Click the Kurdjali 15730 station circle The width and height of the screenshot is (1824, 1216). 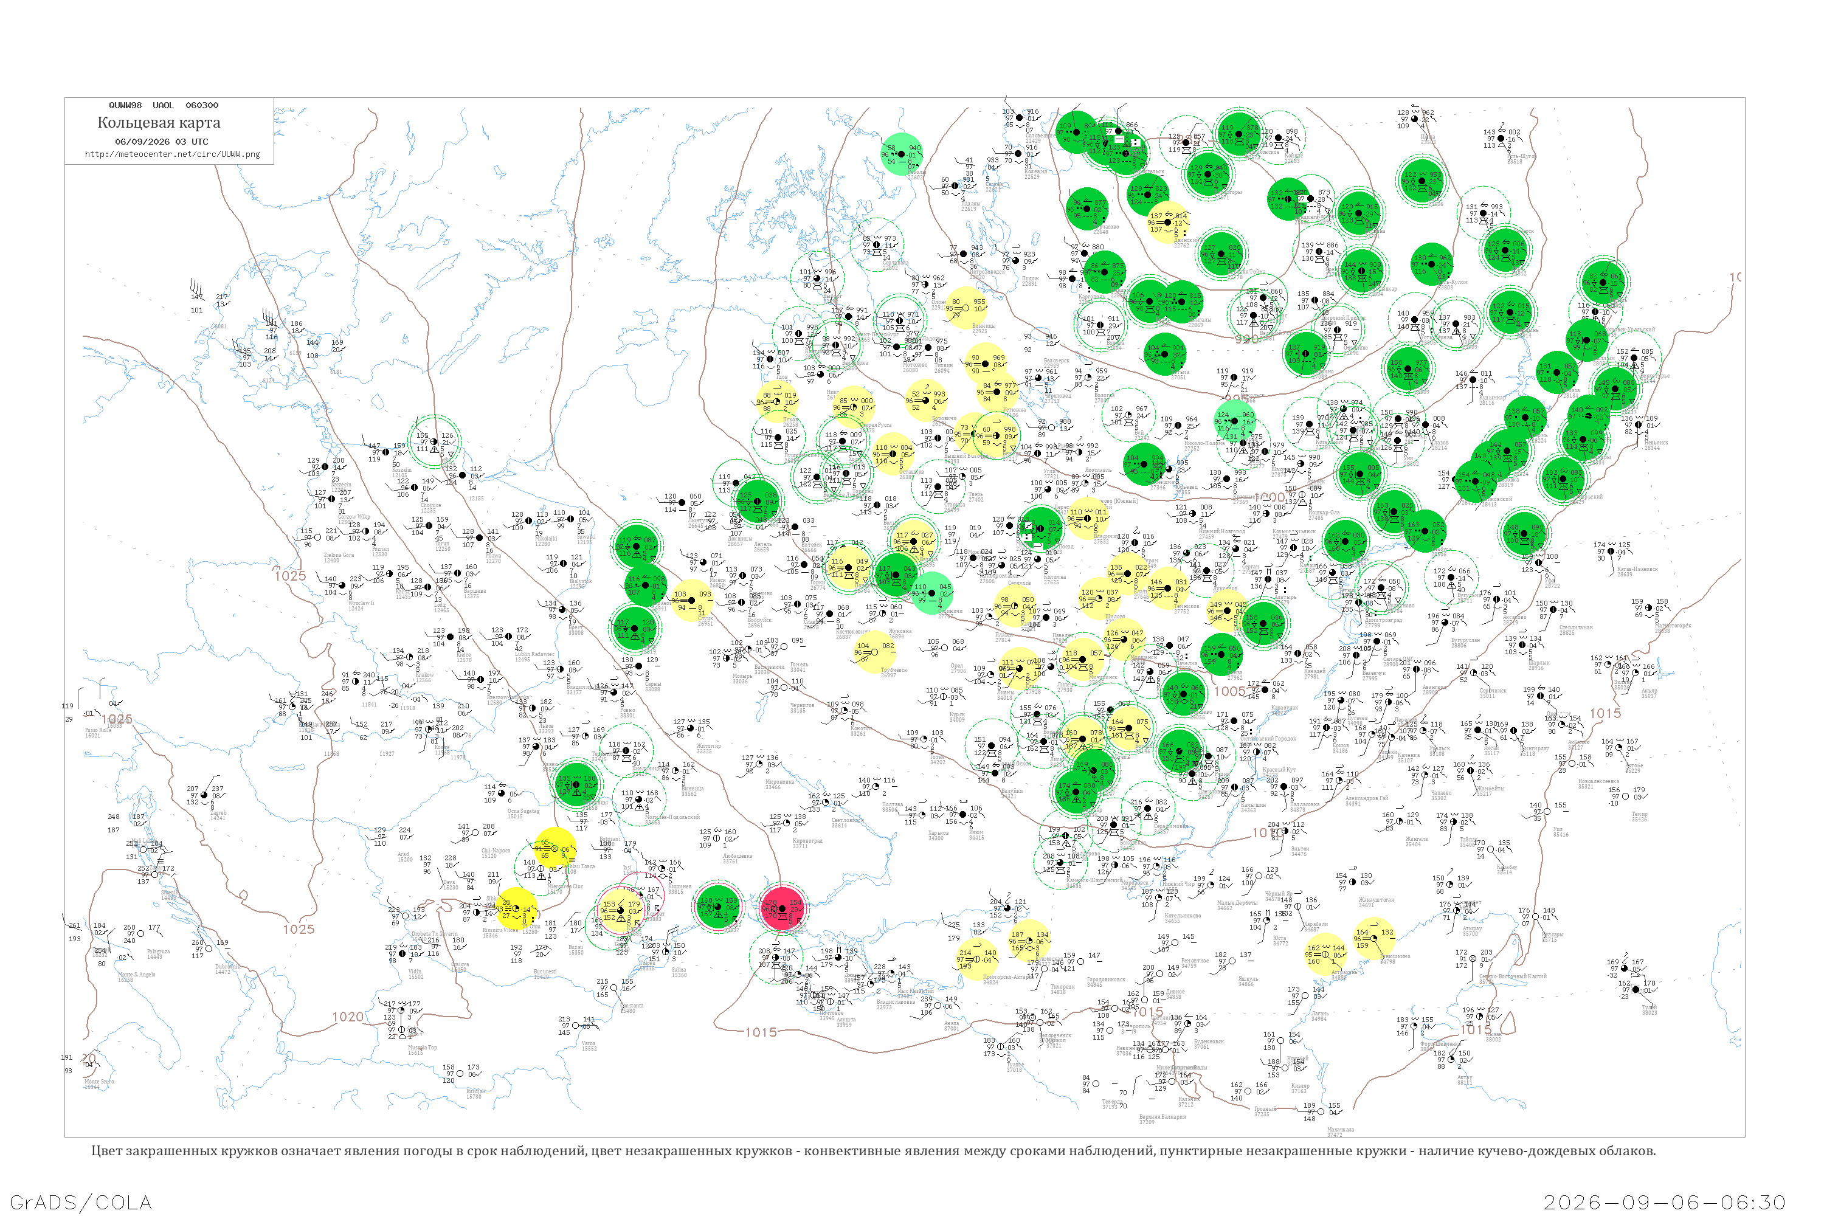coord(461,1074)
